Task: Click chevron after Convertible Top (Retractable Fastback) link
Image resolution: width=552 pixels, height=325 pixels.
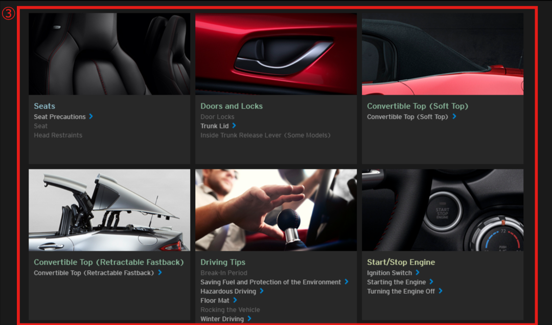Action: coord(160,273)
